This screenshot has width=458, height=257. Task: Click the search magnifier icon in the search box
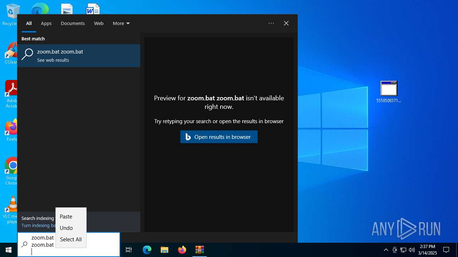pyautogui.click(x=25, y=245)
